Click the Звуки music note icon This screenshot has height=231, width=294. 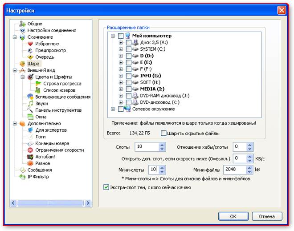[x=30, y=103]
